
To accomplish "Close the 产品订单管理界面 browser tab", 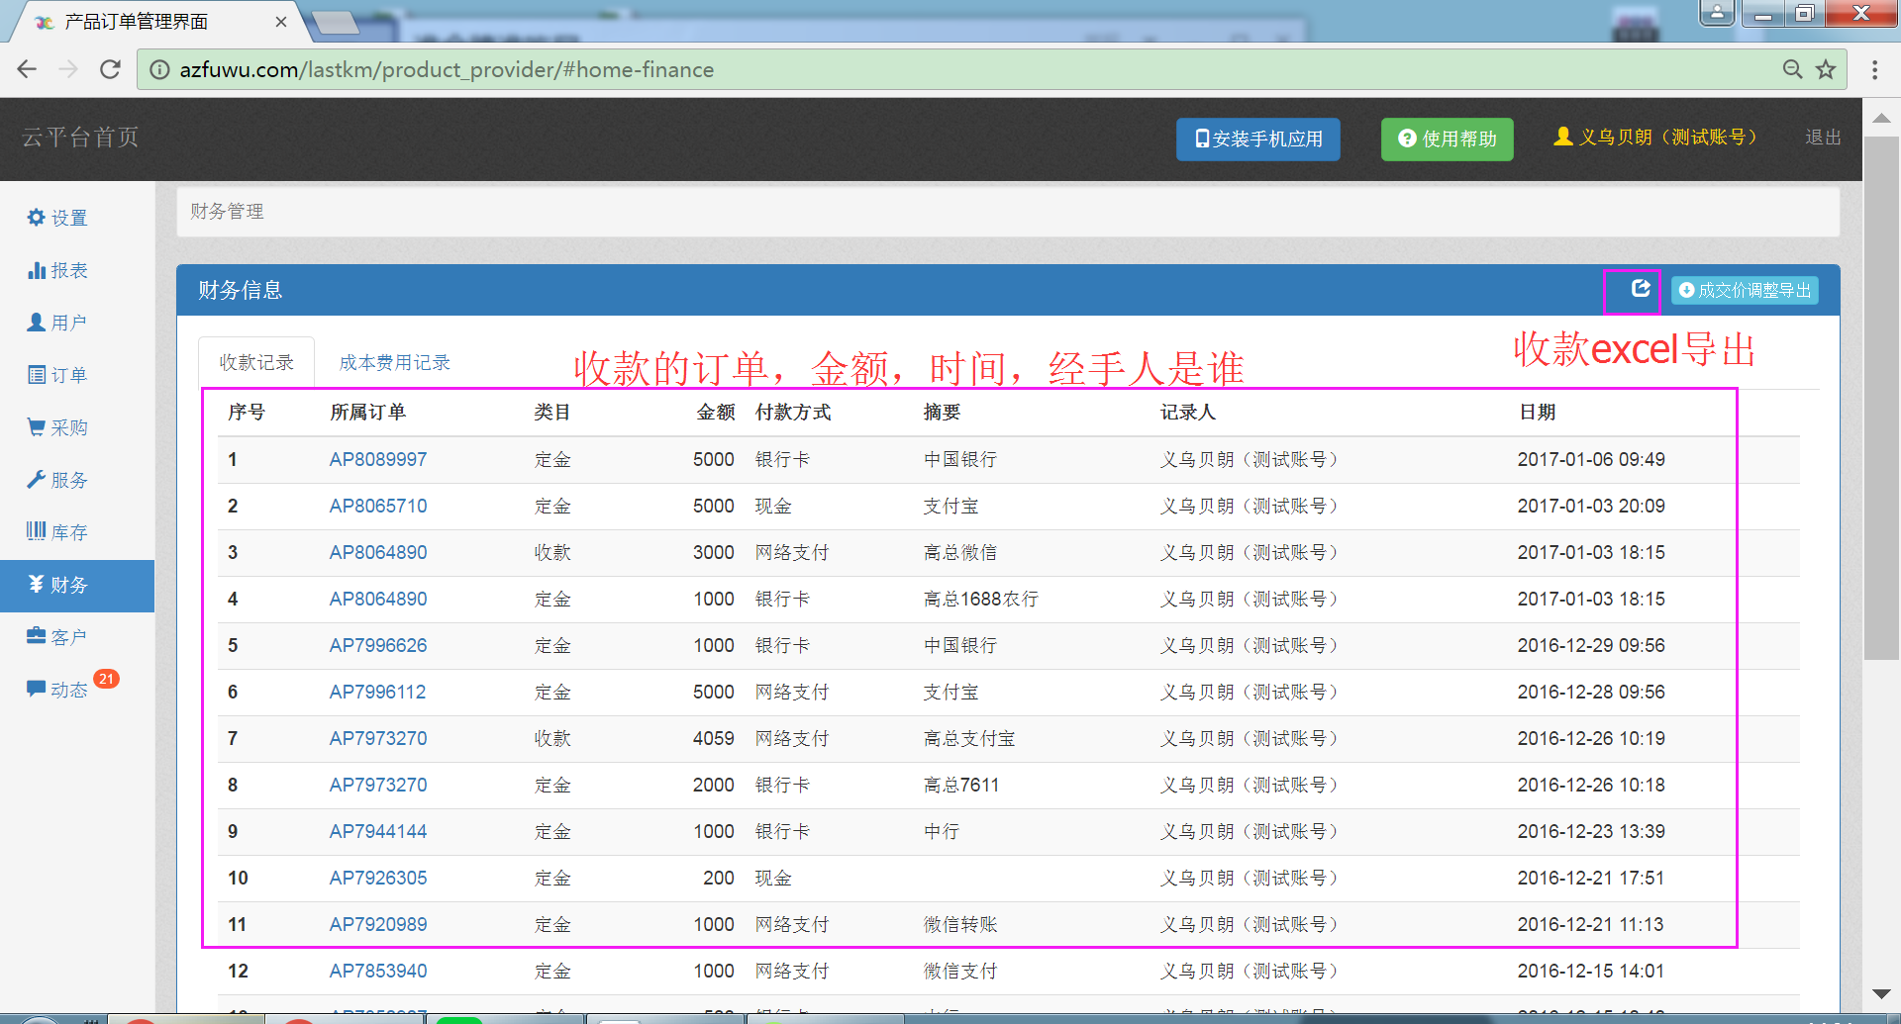I will (x=281, y=22).
